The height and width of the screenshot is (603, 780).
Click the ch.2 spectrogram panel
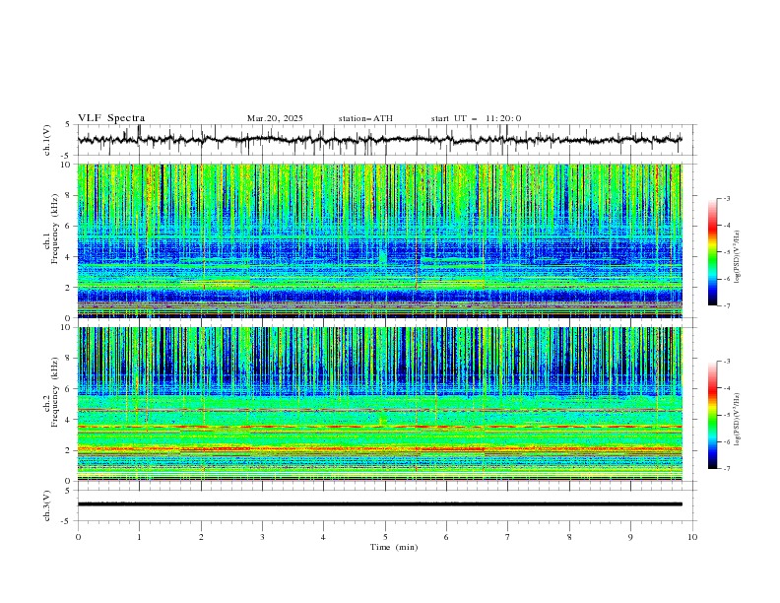[380, 404]
